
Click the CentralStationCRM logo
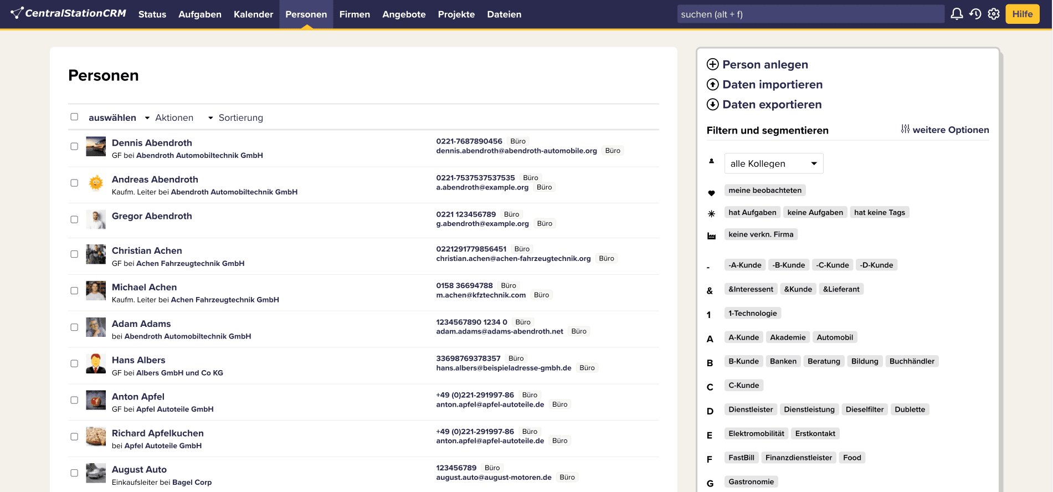68,13
